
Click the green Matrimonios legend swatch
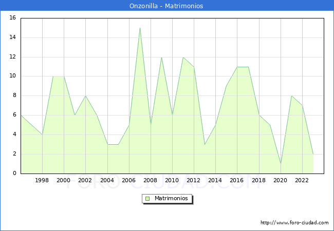pos(147,199)
